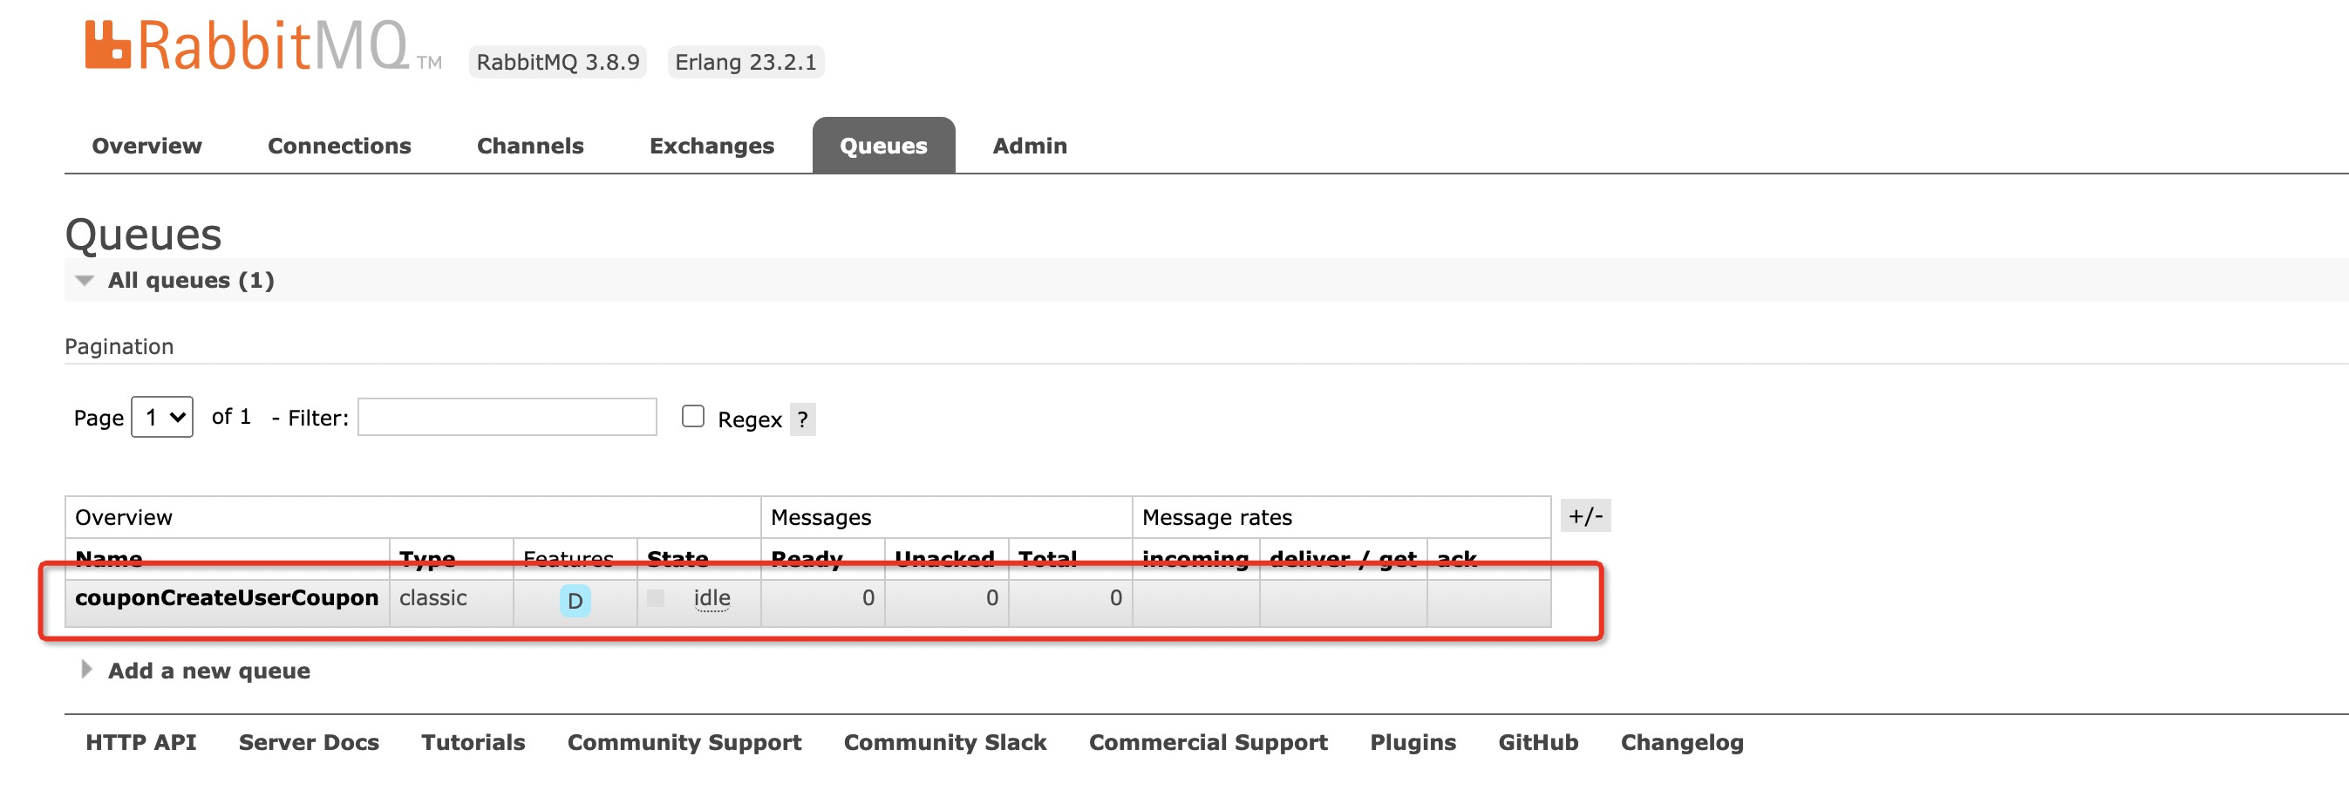Viewport: 2349px width, 811px height.
Task: Click inside the Filter input field
Action: point(507,417)
